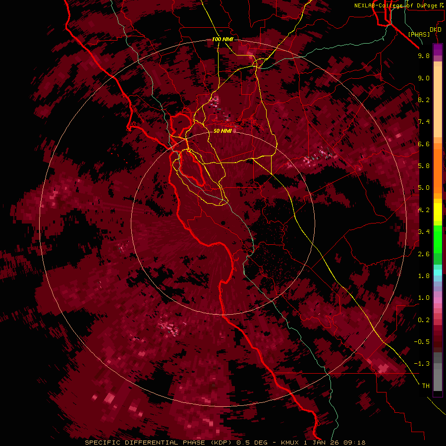Click the 4.2 legend scale value

(x=424, y=210)
